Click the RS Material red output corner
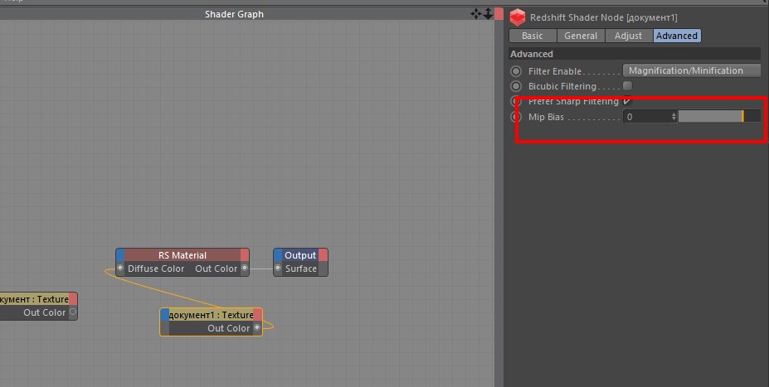769x387 pixels. pos(245,255)
